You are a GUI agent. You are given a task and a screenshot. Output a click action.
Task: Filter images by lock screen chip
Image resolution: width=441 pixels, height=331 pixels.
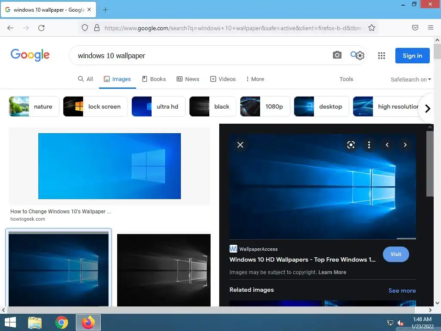(95, 106)
